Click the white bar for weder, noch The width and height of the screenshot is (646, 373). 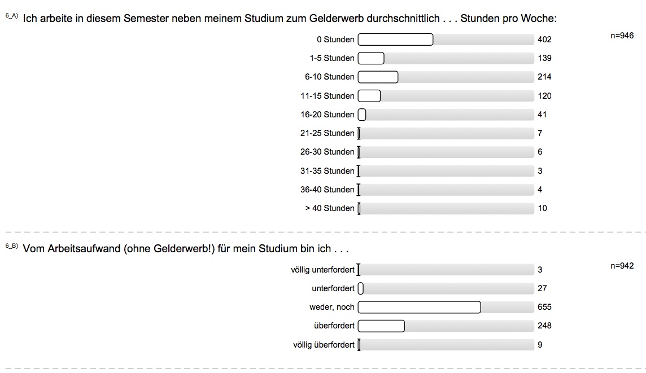pyautogui.click(x=419, y=307)
